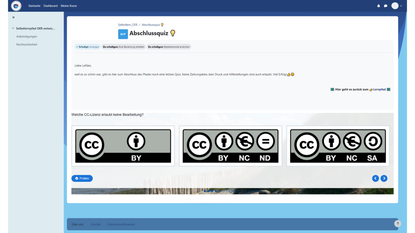Open Meine Kurse in the top navigation
The image size is (415, 233).
[x=69, y=6]
